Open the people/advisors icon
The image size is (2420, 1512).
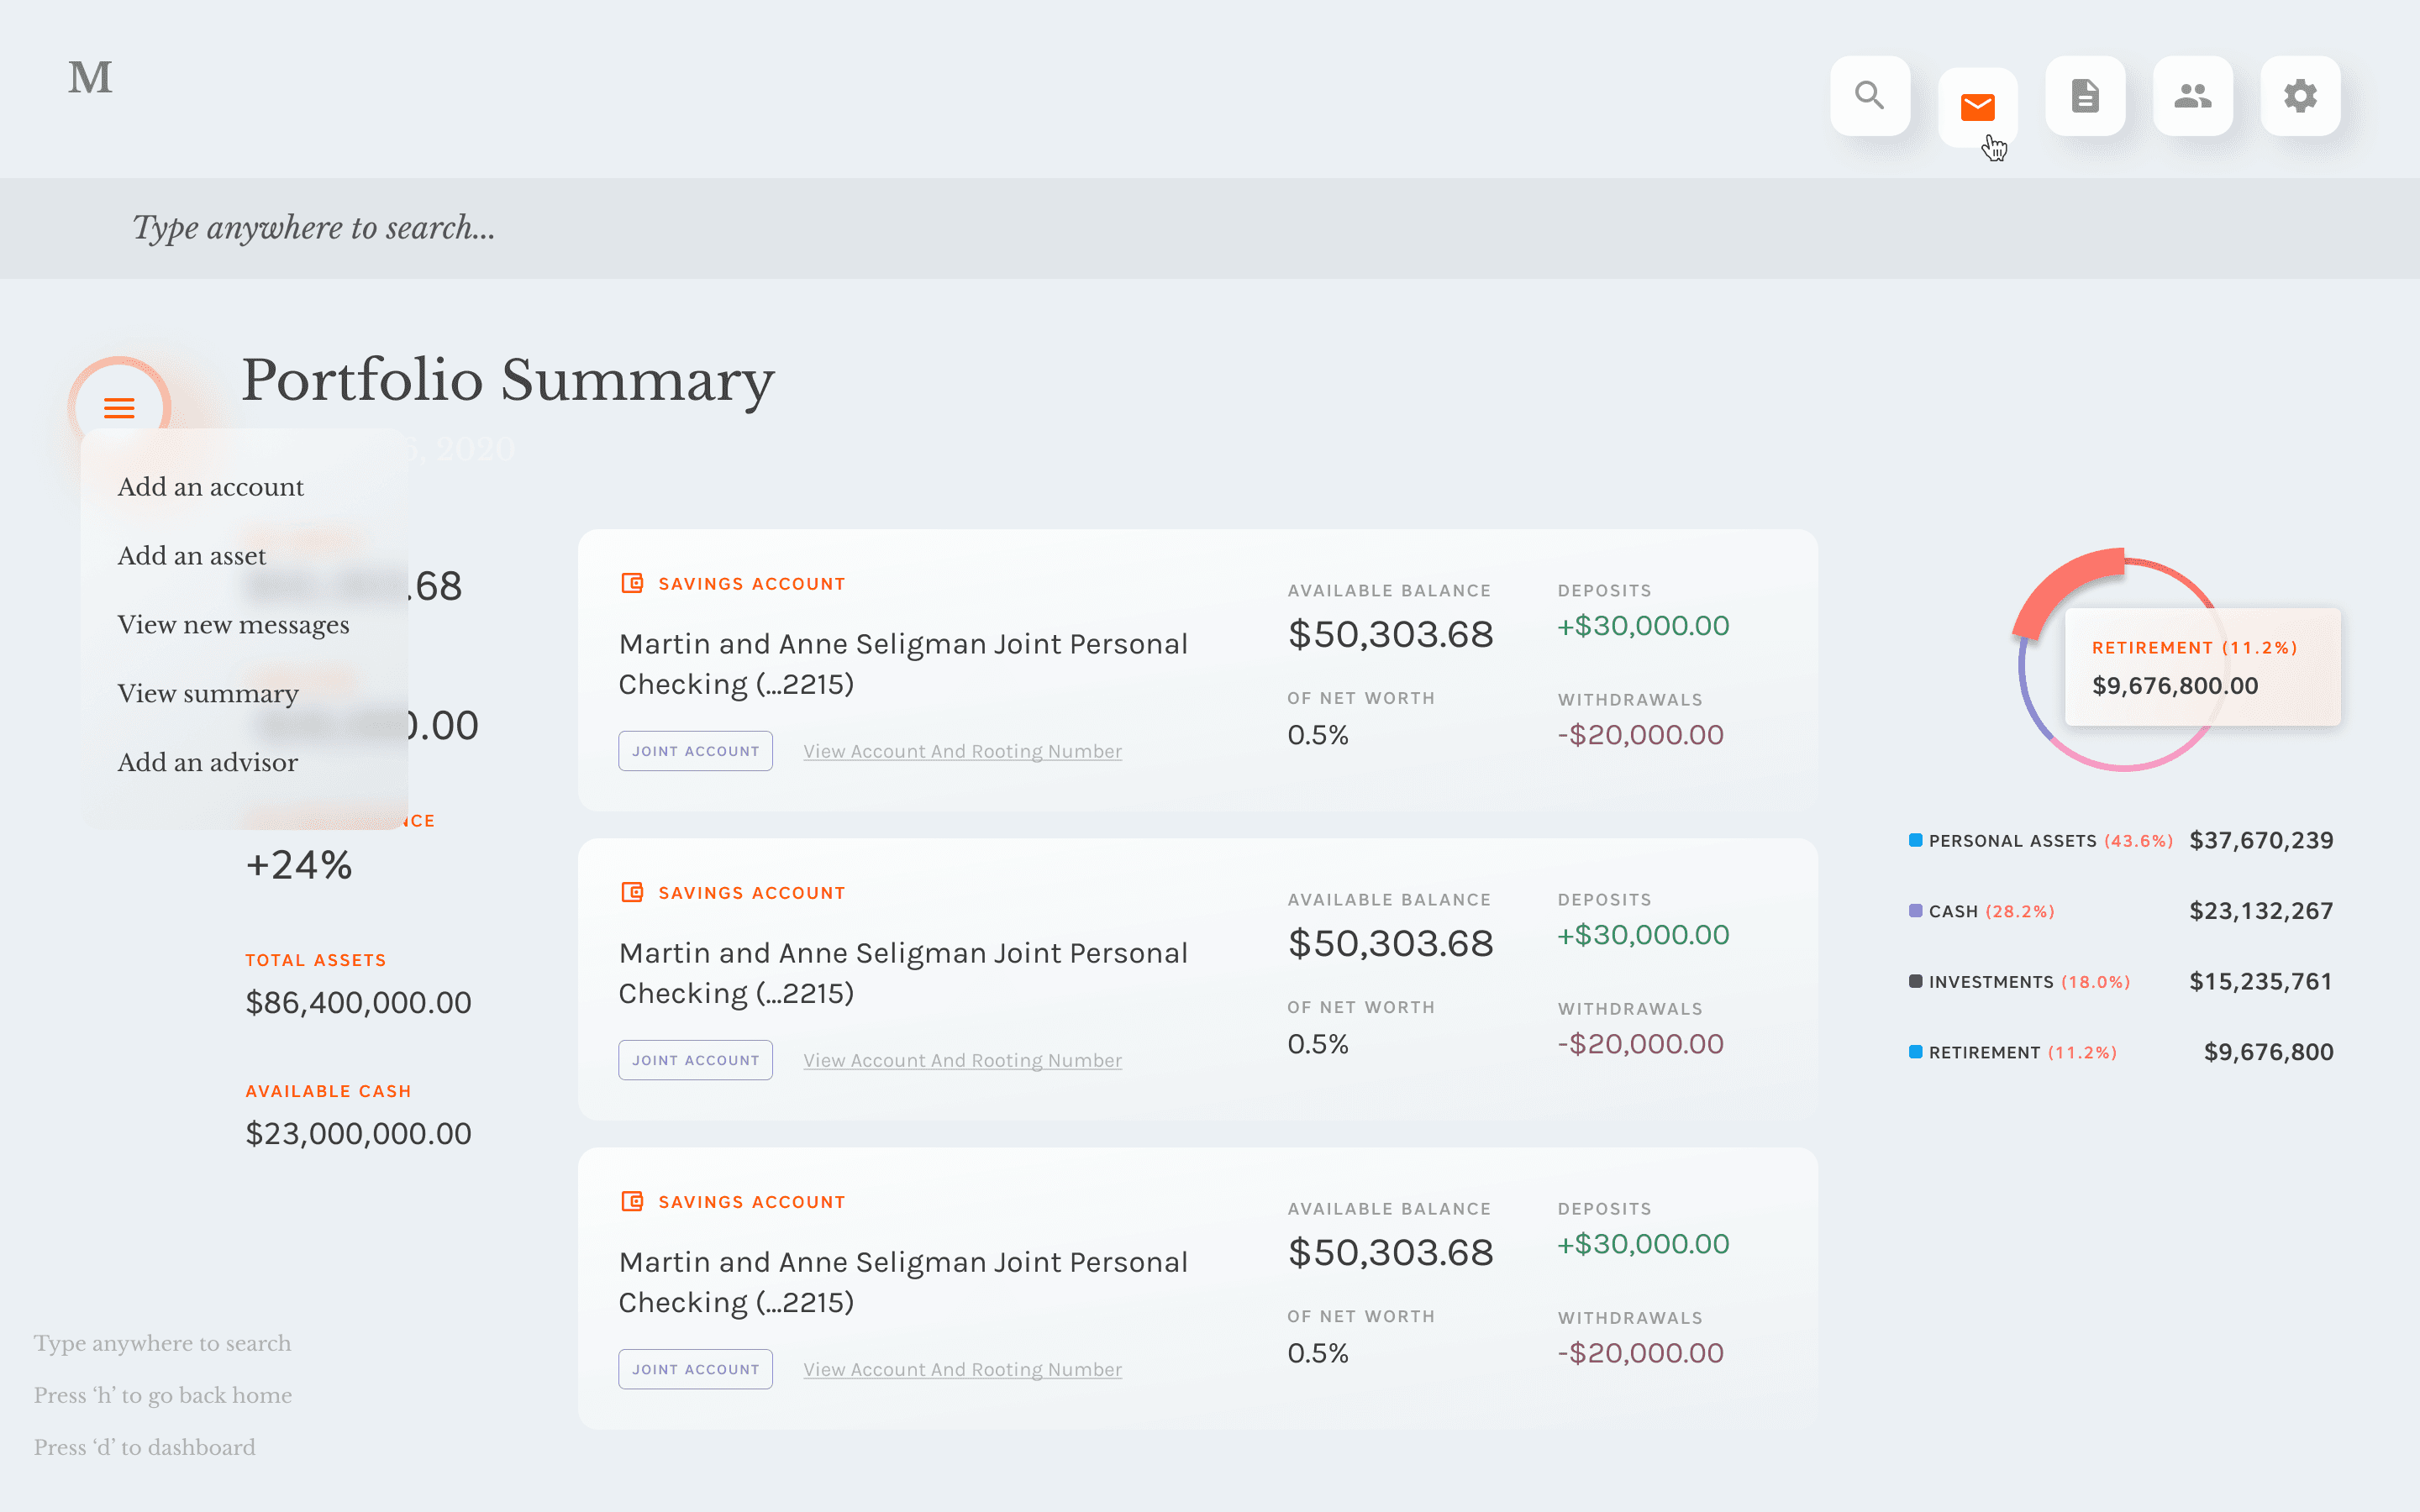[2192, 96]
